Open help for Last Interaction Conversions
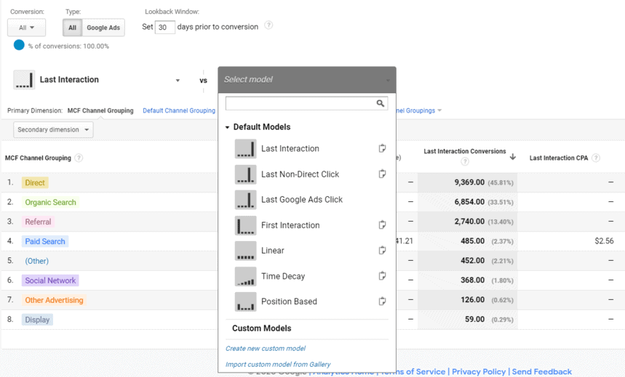625x377 pixels. pyautogui.click(x=465, y=162)
